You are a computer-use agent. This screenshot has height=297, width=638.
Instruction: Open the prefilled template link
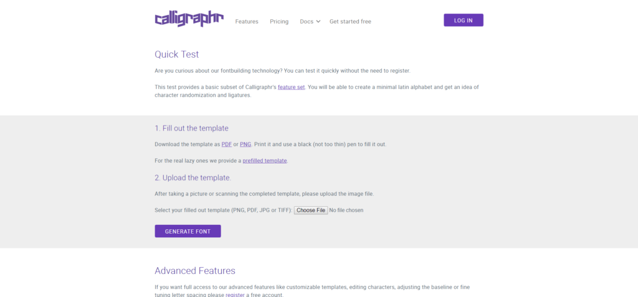[x=265, y=161]
